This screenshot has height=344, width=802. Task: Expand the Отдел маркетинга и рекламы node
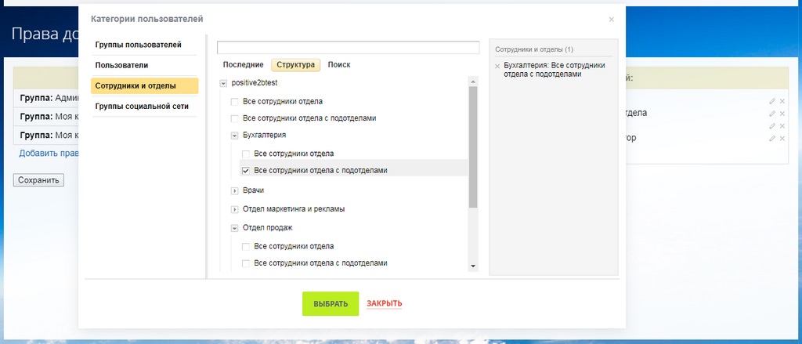point(235,209)
